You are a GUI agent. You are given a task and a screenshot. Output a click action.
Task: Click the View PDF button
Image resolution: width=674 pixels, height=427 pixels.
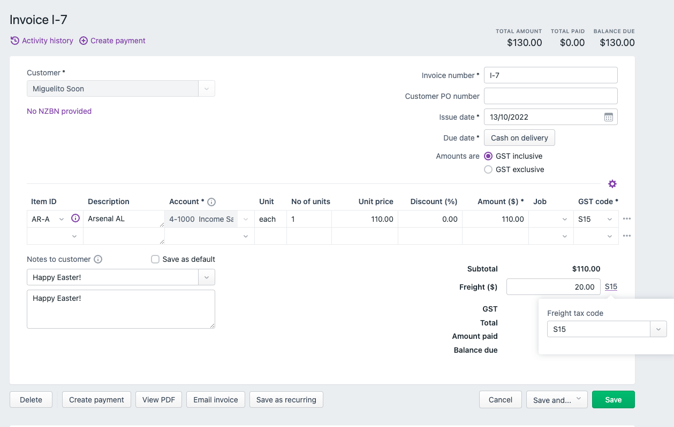pyautogui.click(x=158, y=399)
